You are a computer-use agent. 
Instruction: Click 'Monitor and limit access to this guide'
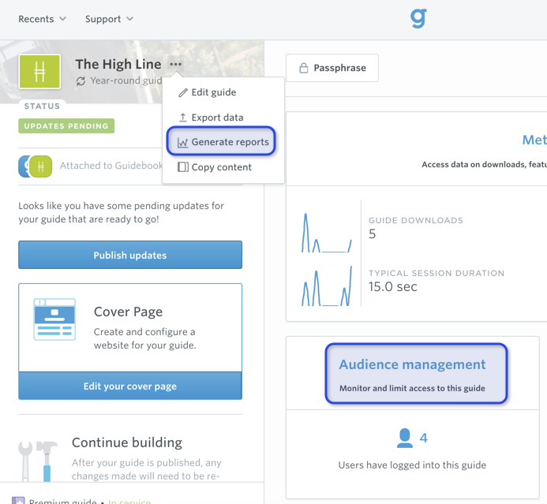tap(412, 388)
